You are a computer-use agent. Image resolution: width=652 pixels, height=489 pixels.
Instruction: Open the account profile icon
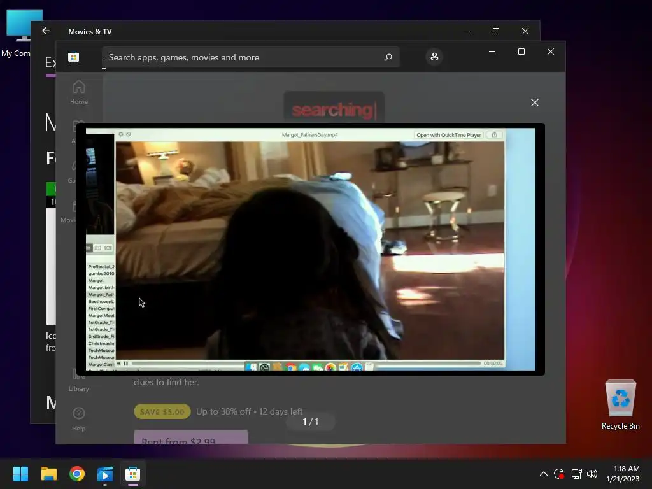(x=434, y=57)
